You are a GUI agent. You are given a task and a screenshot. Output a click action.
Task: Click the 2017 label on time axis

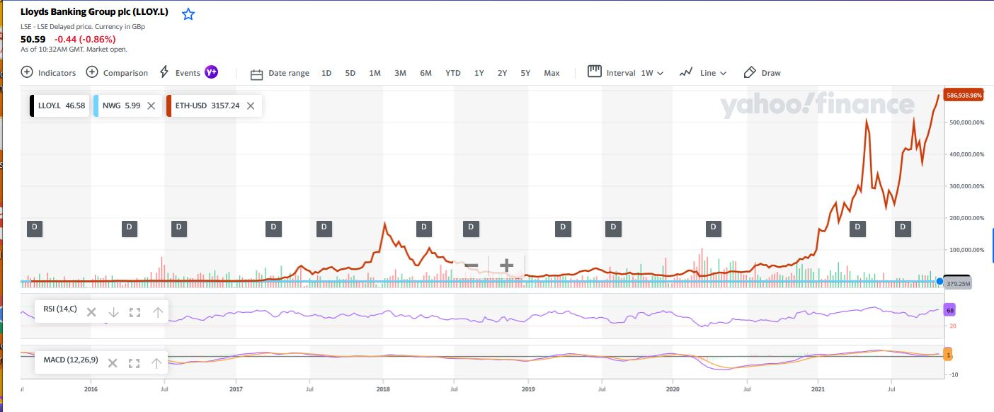tap(236, 389)
